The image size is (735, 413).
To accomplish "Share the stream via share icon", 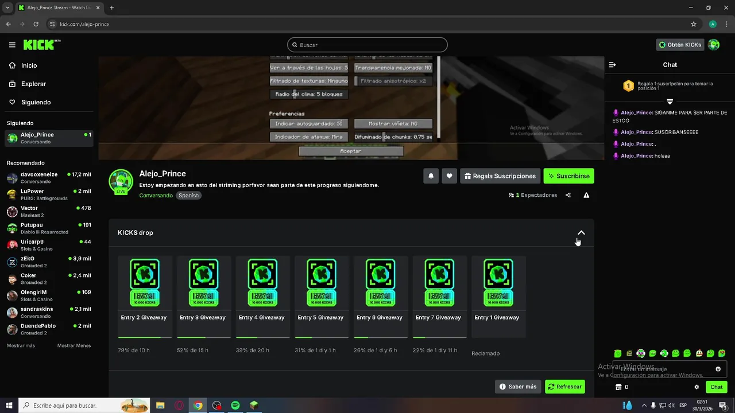I will tap(568, 195).
